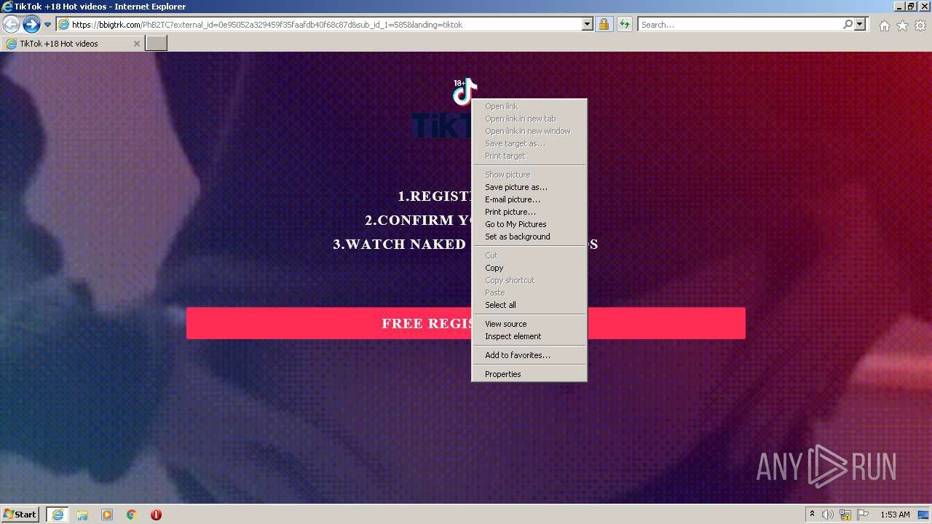Open the search provider dropdown arrow

tap(861, 25)
